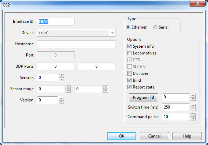Disable the Report state checkbox
The height and width of the screenshot is (145, 208).
129,87
